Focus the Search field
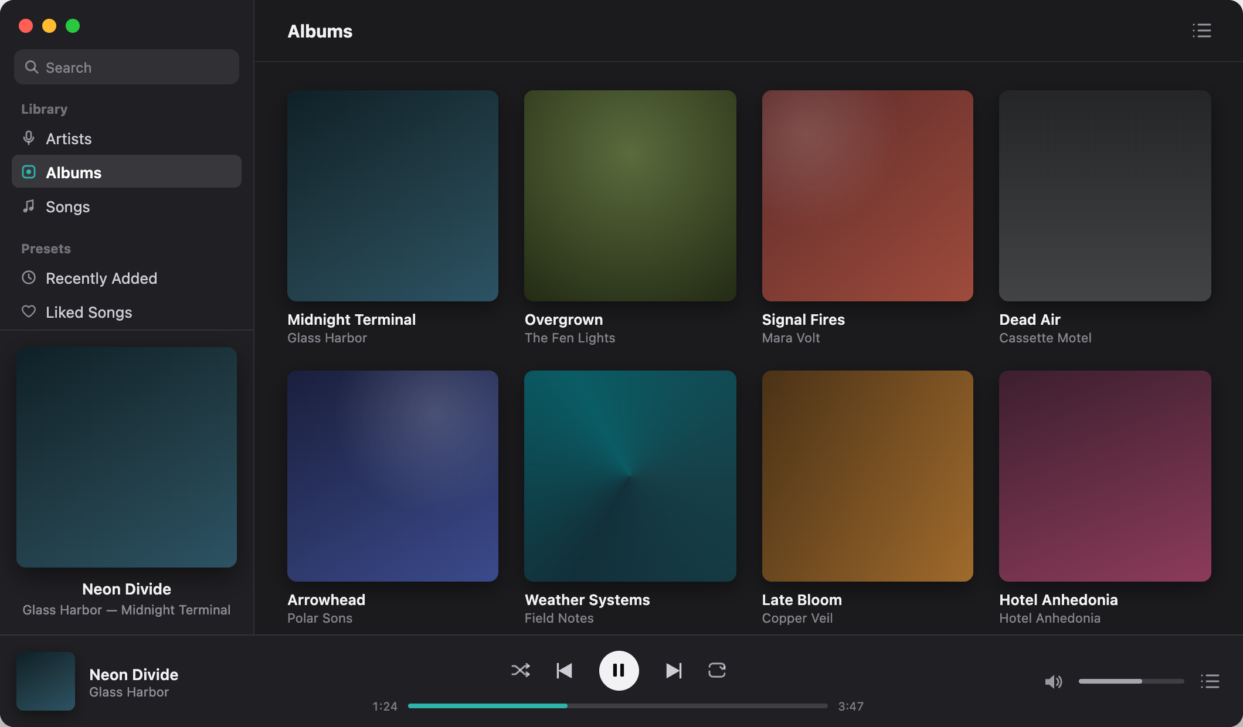This screenshot has width=1243, height=727. [x=127, y=67]
